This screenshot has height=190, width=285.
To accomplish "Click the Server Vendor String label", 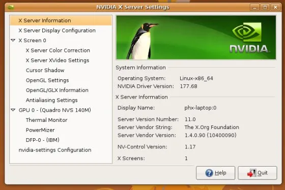I will (145, 128).
